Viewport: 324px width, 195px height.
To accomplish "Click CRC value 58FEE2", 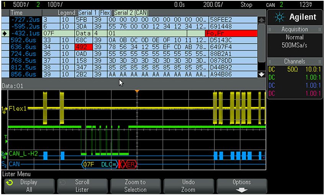I will [x=221, y=20].
